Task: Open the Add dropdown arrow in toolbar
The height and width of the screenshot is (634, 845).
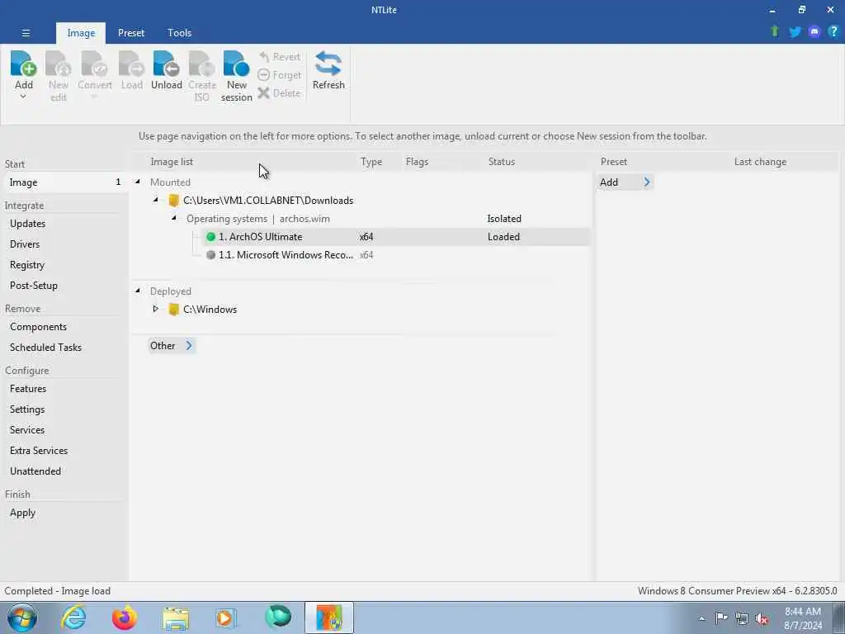Action: (x=23, y=97)
